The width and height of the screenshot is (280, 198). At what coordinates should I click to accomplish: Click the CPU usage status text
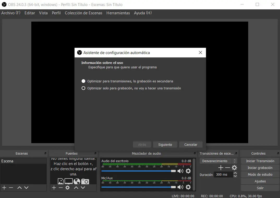coord(246,196)
